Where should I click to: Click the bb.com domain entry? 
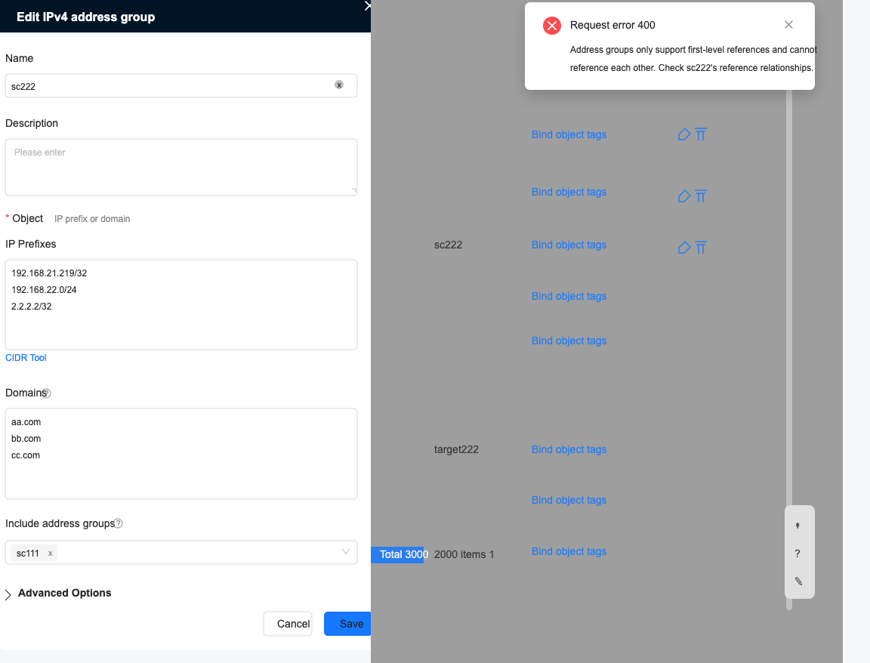tap(26, 439)
